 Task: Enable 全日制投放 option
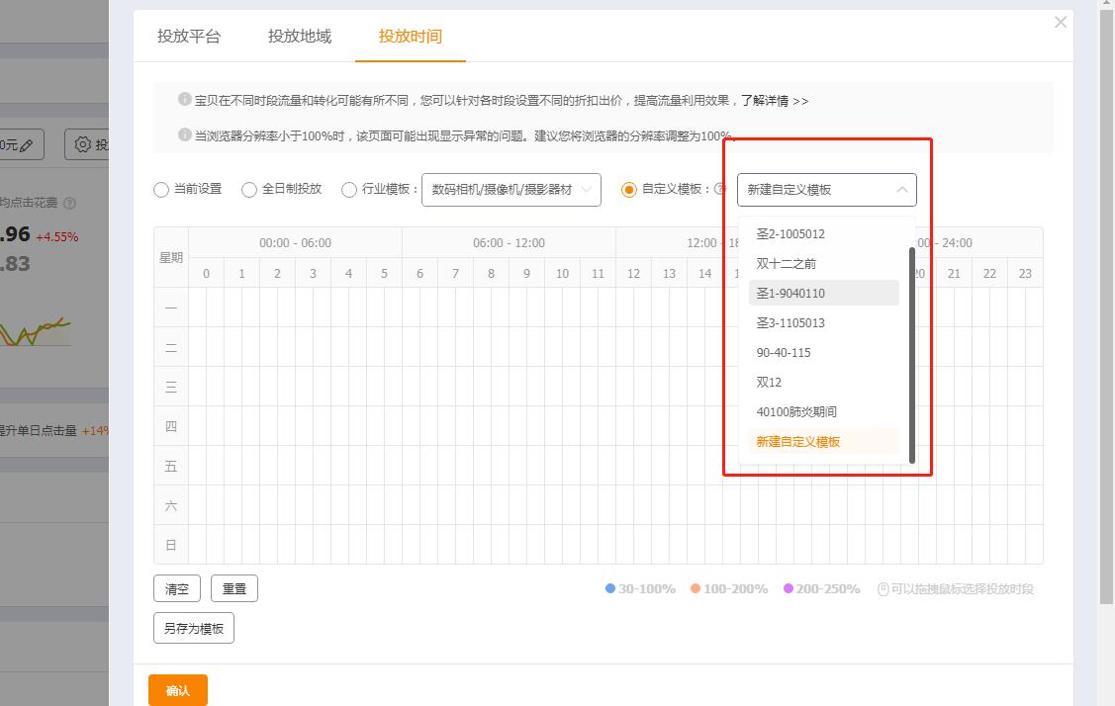(x=249, y=189)
